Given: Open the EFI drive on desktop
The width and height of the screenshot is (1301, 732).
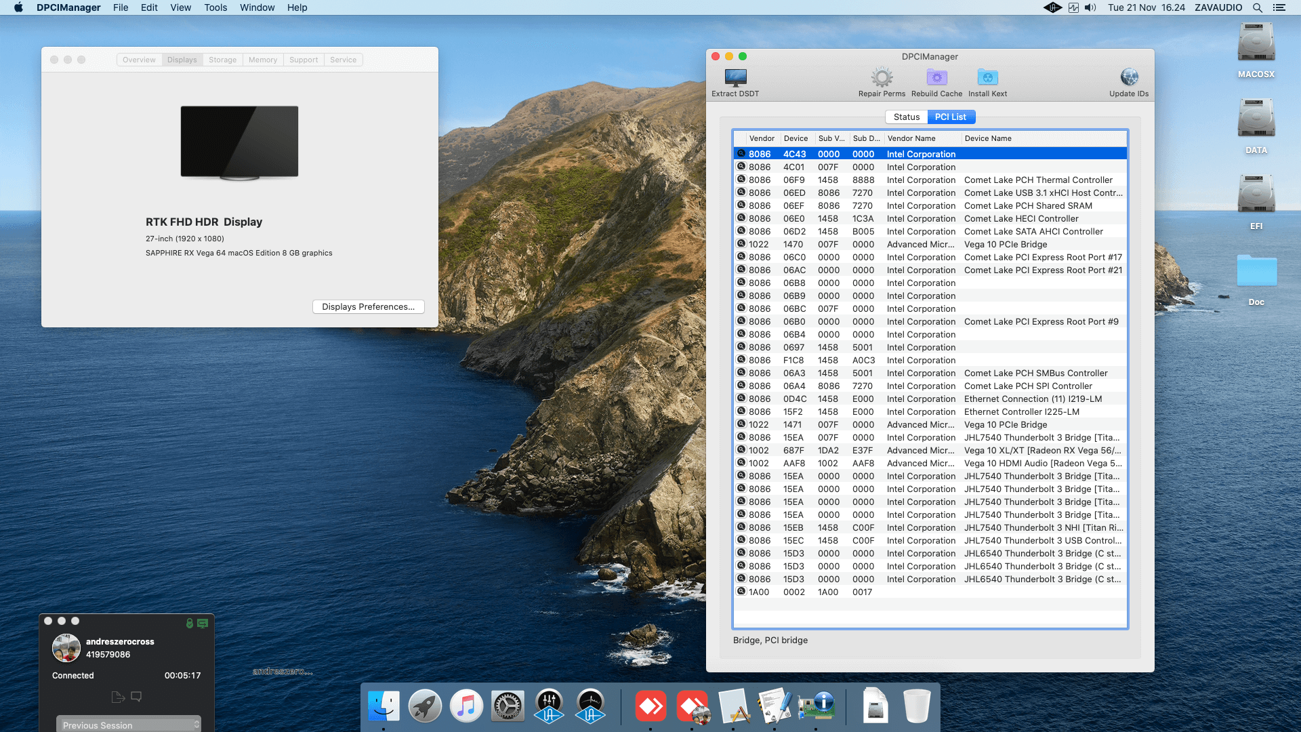Looking at the screenshot, I should (x=1256, y=202).
